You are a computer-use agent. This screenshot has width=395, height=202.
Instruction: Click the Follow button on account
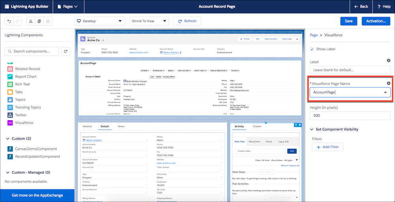point(245,39)
